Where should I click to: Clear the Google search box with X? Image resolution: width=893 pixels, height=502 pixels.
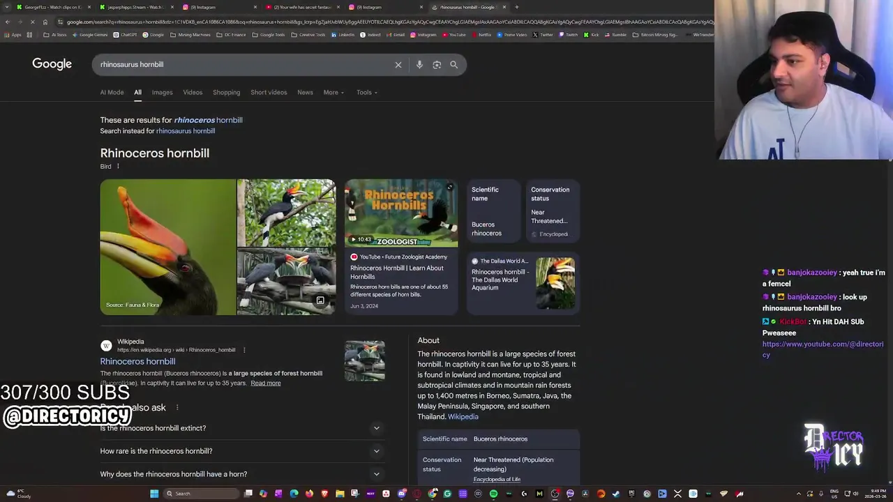398,65
